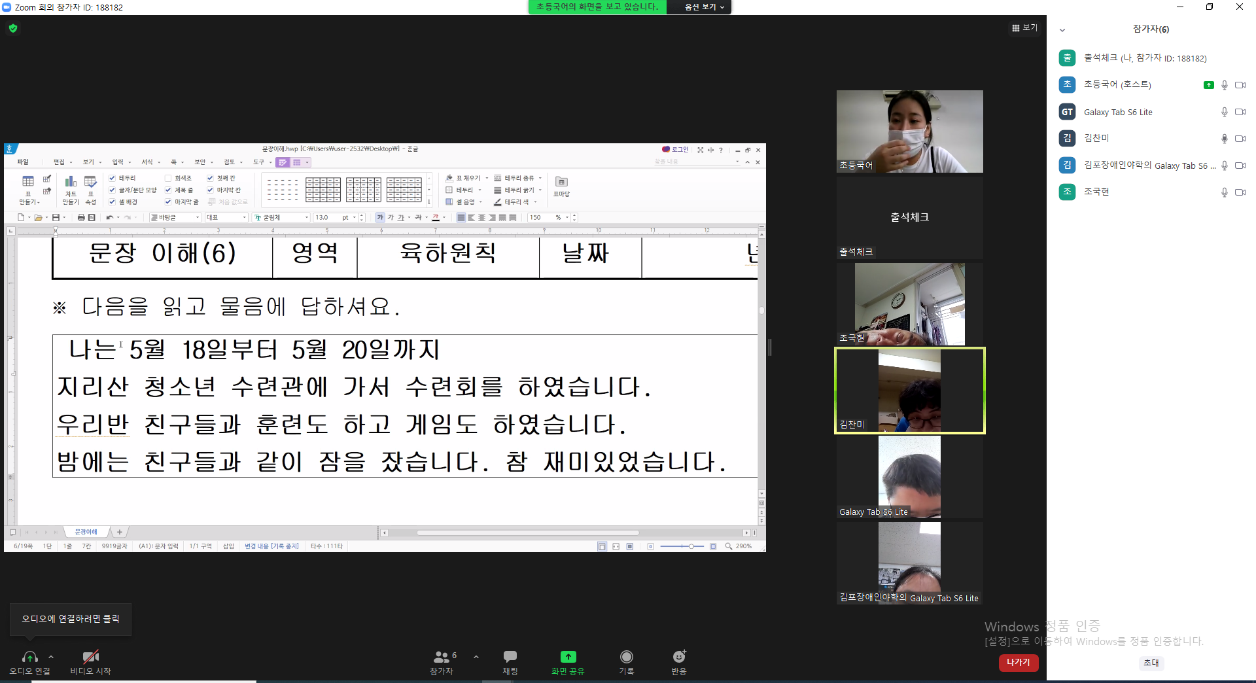The width and height of the screenshot is (1256, 683).
Task: Expand the 테두리 종류 dropdown
Action: pos(540,178)
